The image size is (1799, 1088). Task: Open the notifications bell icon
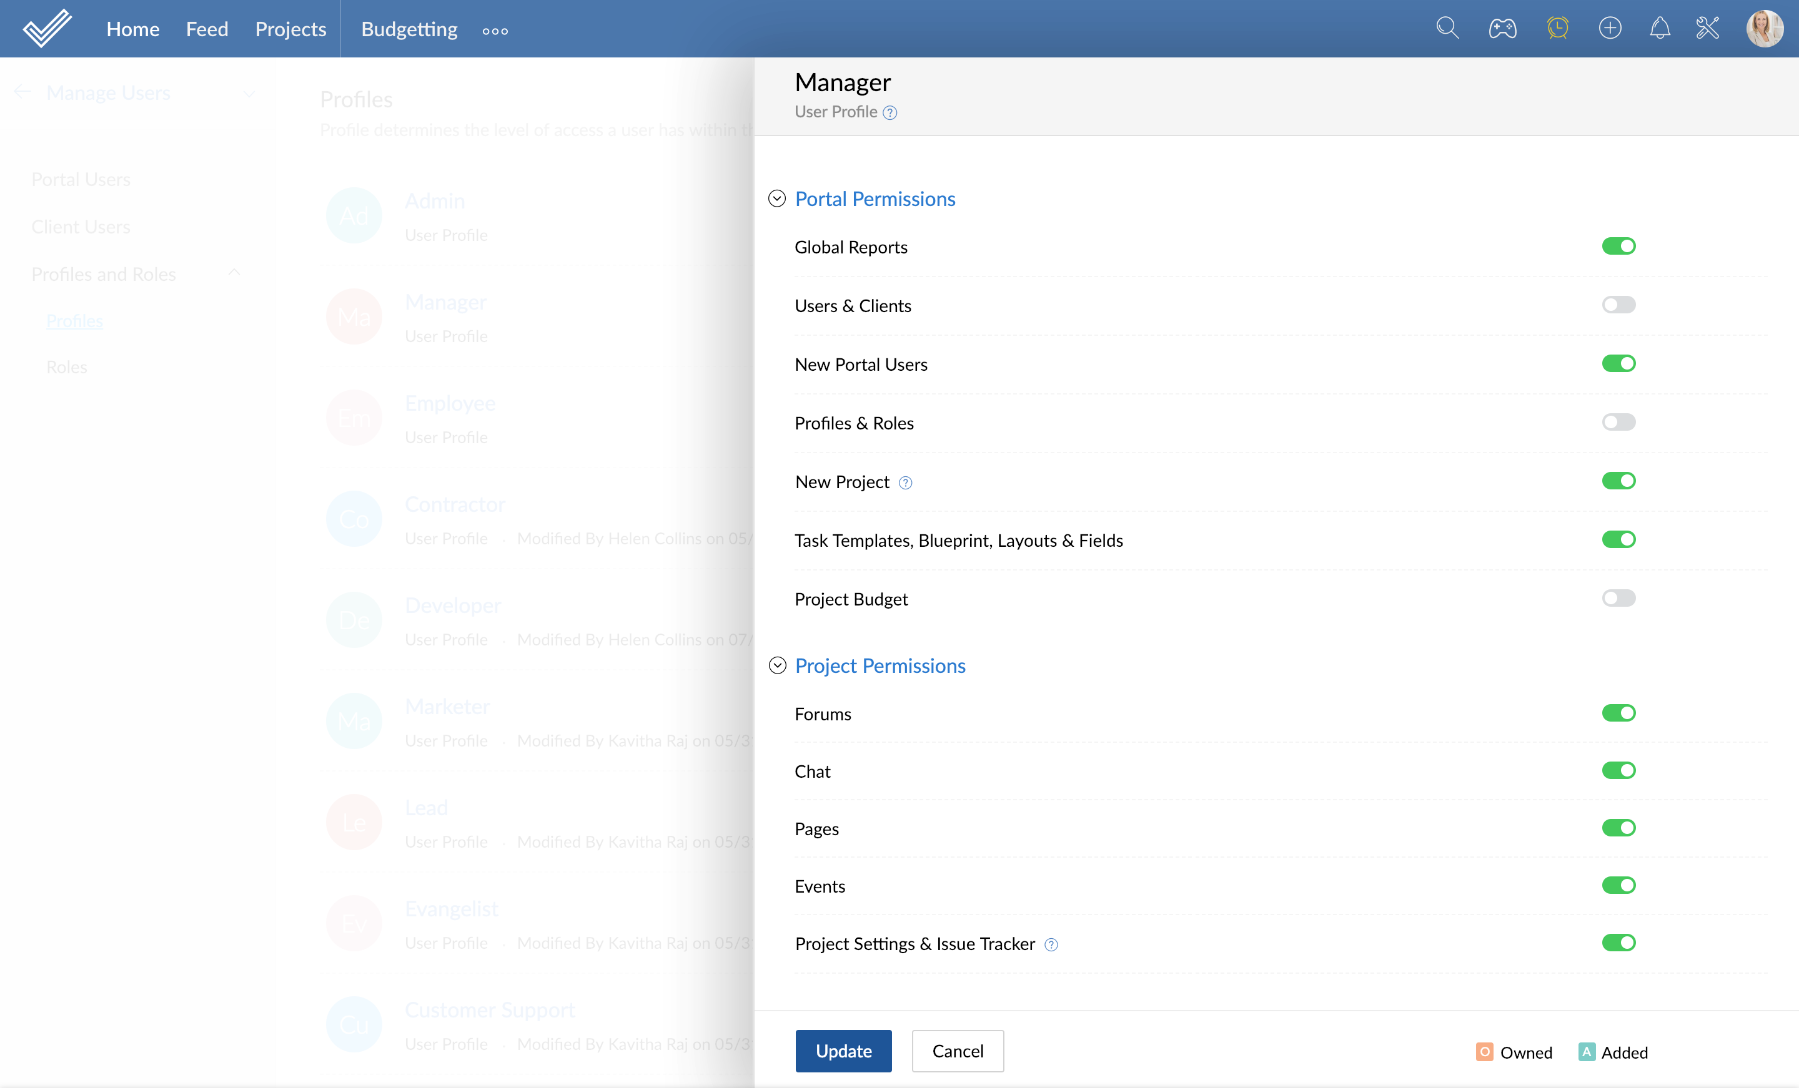click(x=1660, y=29)
